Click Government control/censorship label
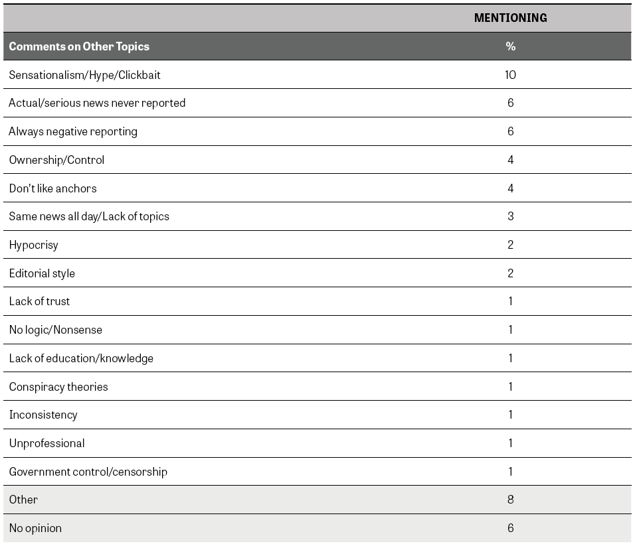The image size is (635, 548). pyautogui.click(x=88, y=472)
